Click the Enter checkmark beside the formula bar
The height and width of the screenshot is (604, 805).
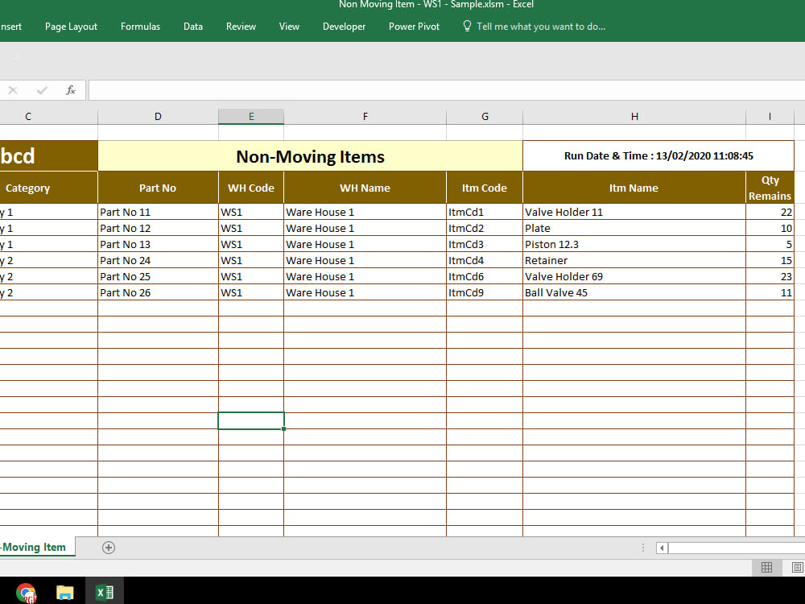(x=42, y=89)
